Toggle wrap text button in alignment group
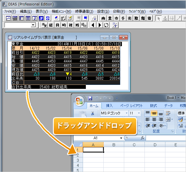Screen dimensions: 186x172 [x=168, y=113]
